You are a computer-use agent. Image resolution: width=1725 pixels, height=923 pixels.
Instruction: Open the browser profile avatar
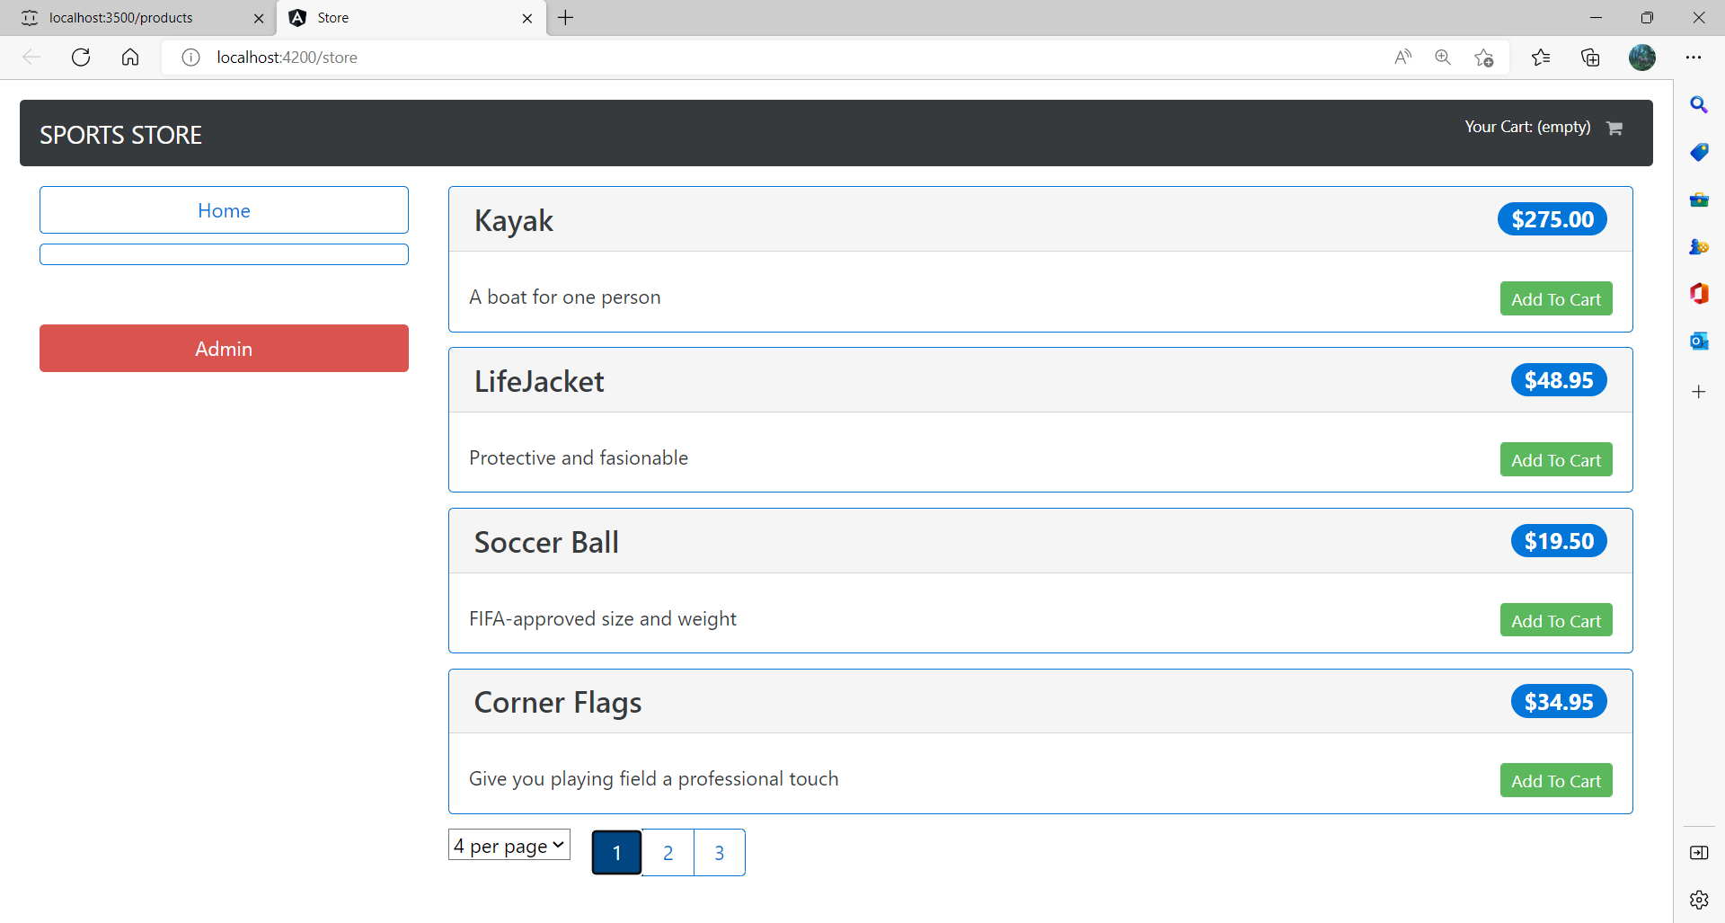1641,58
